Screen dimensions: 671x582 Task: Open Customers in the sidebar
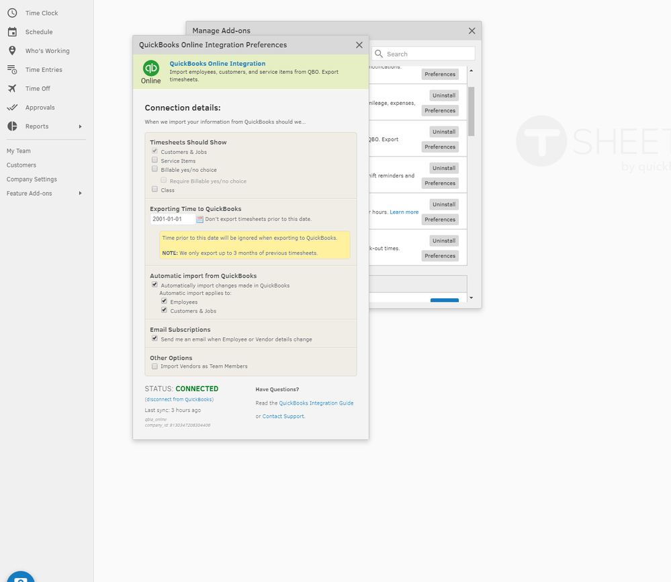21,165
